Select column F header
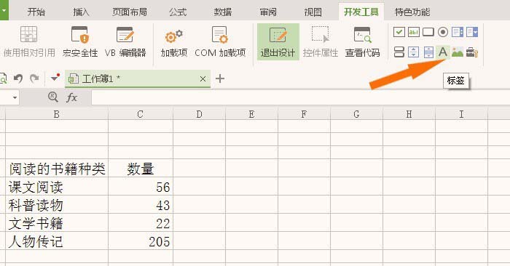Image resolution: width=510 pixels, height=266 pixels. pos(304,114)
